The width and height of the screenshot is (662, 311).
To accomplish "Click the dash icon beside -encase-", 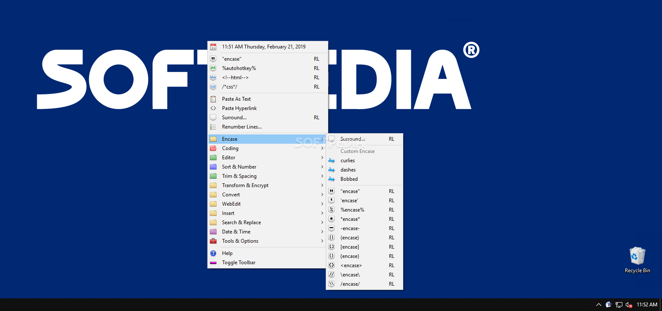I will pyautogui.click(x=332, y=228).
